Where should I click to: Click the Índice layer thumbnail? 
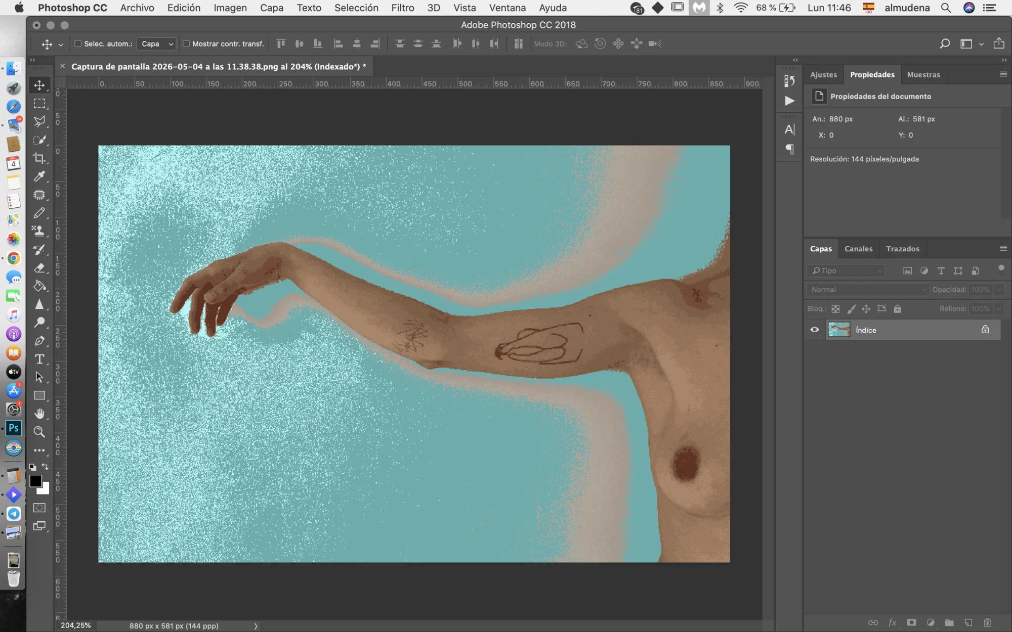coord(839,330)
